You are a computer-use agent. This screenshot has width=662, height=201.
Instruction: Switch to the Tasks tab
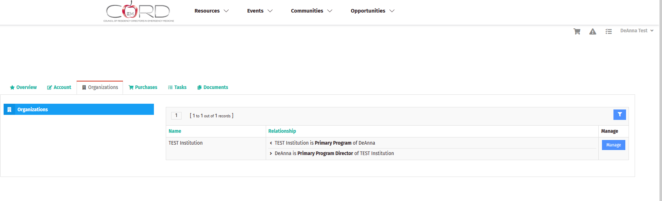point(177,87)
